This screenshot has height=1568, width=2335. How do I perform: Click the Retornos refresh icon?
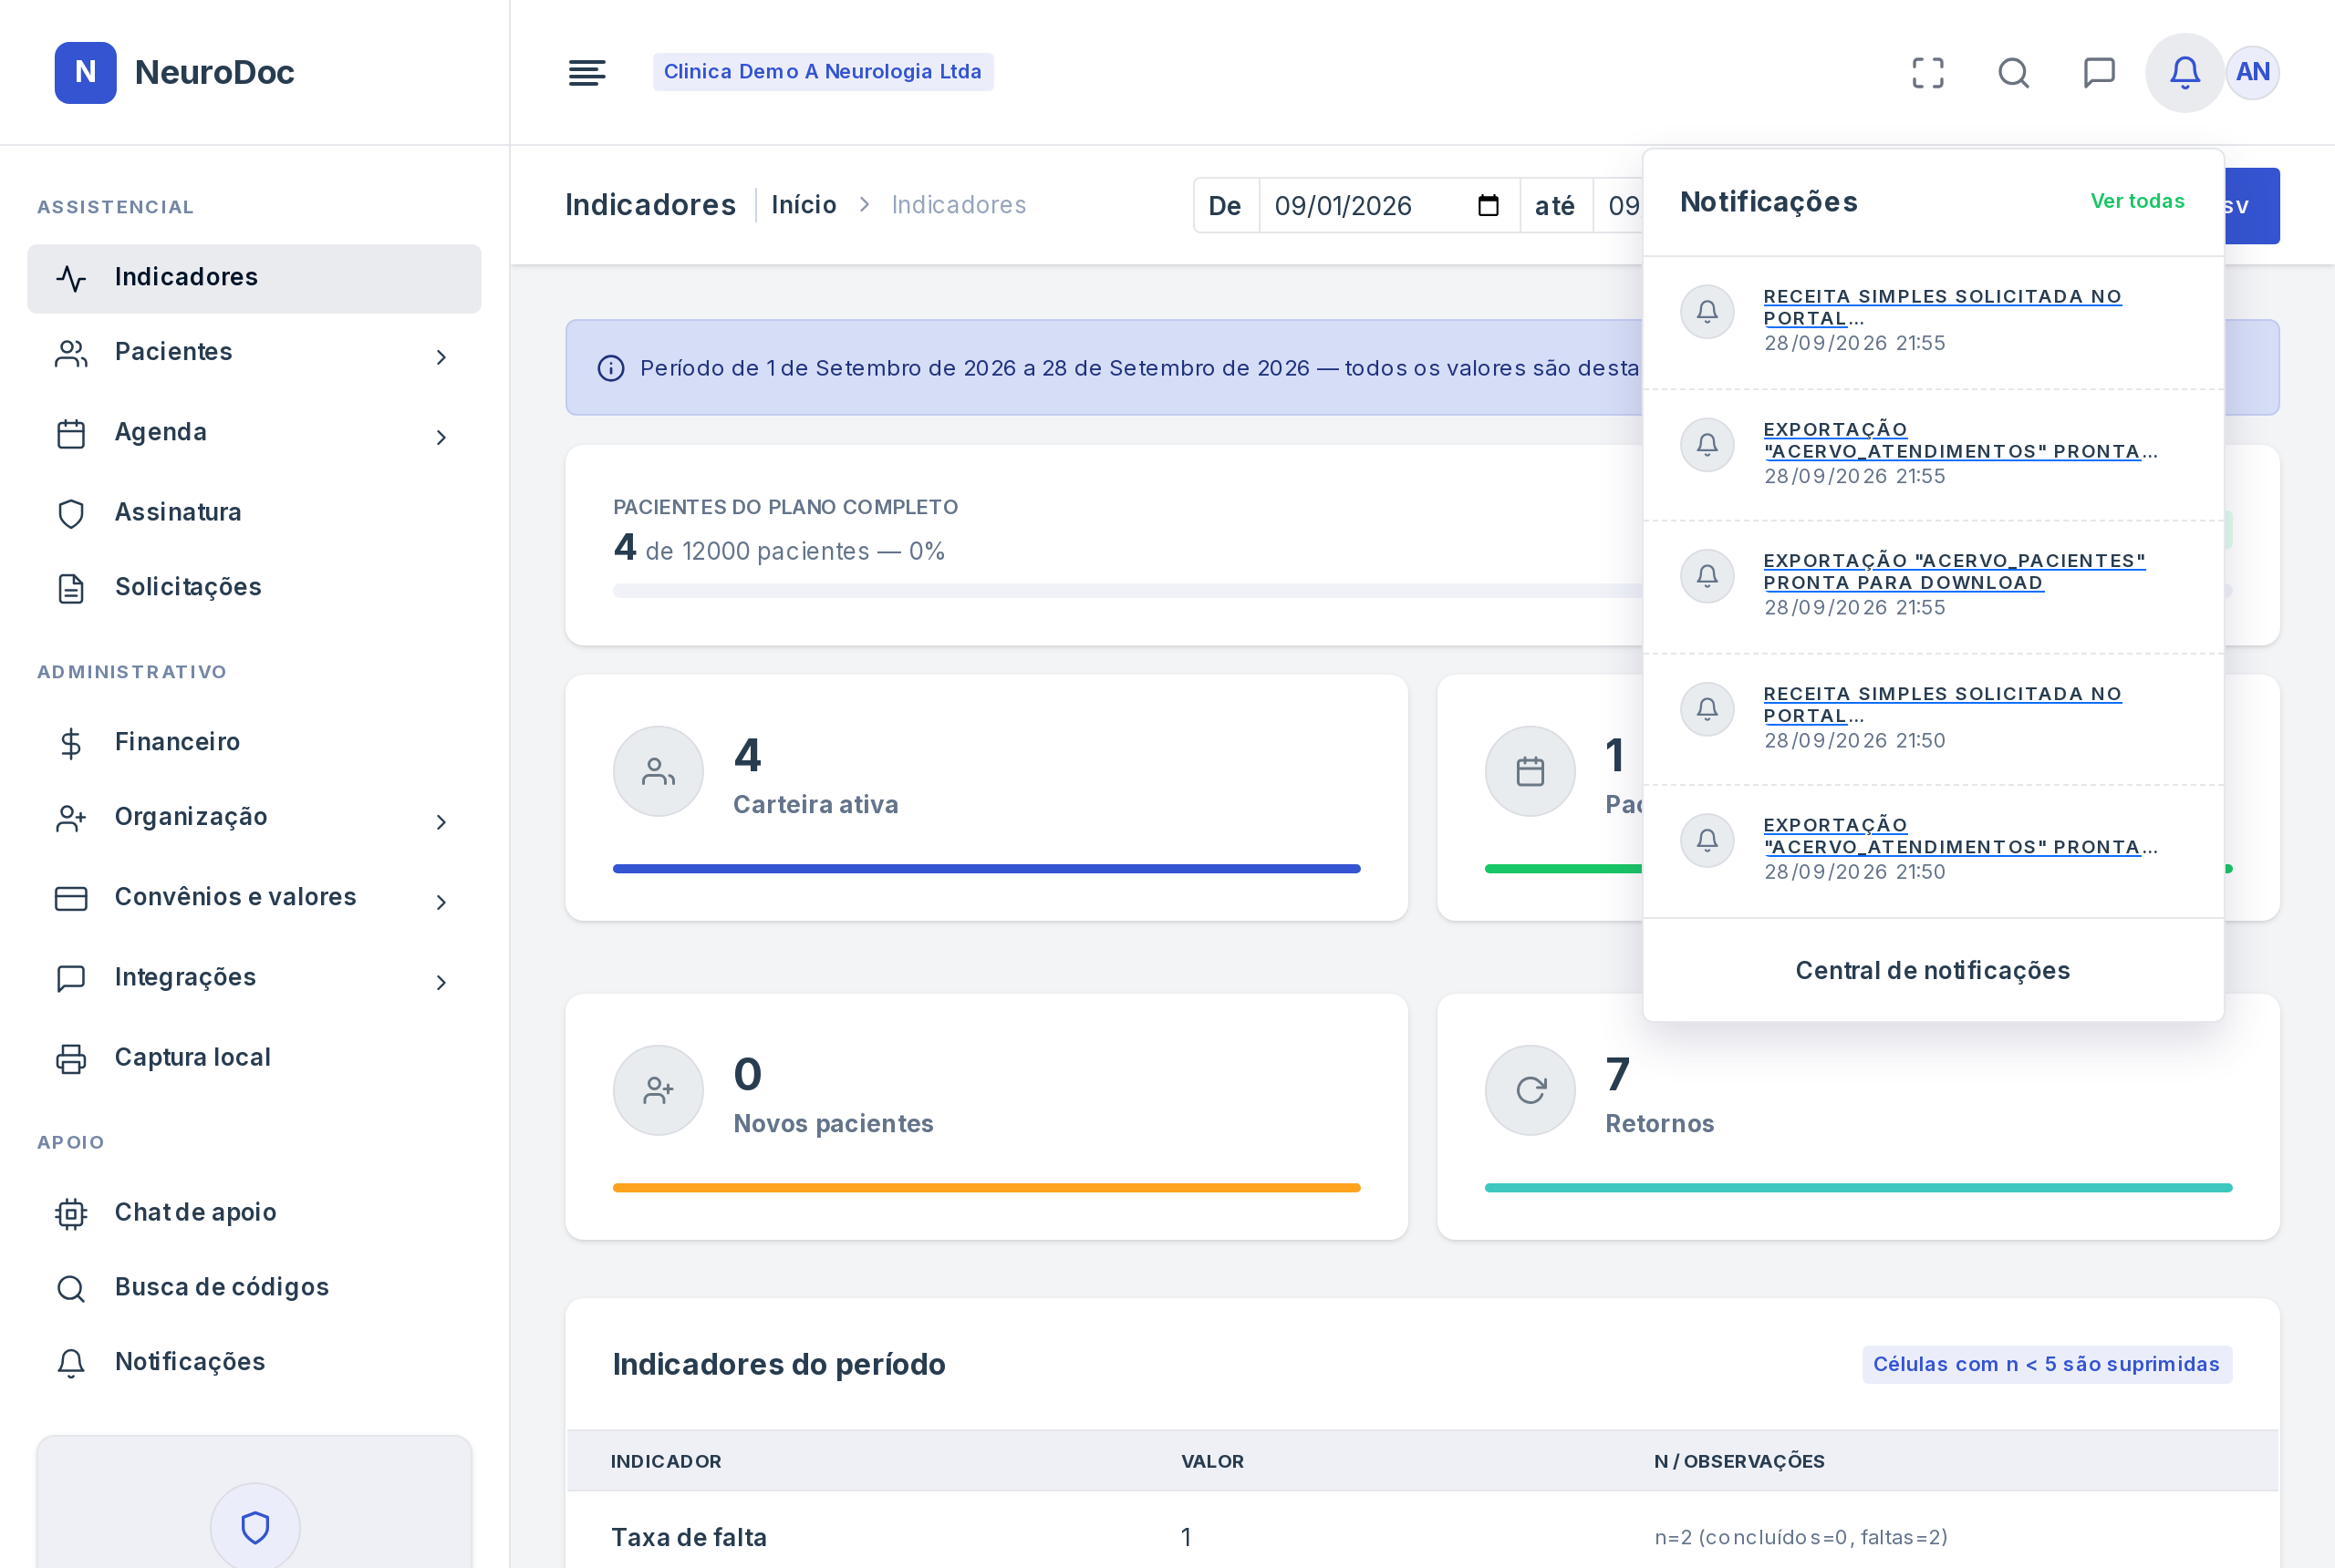(x=1530, y=1090)
